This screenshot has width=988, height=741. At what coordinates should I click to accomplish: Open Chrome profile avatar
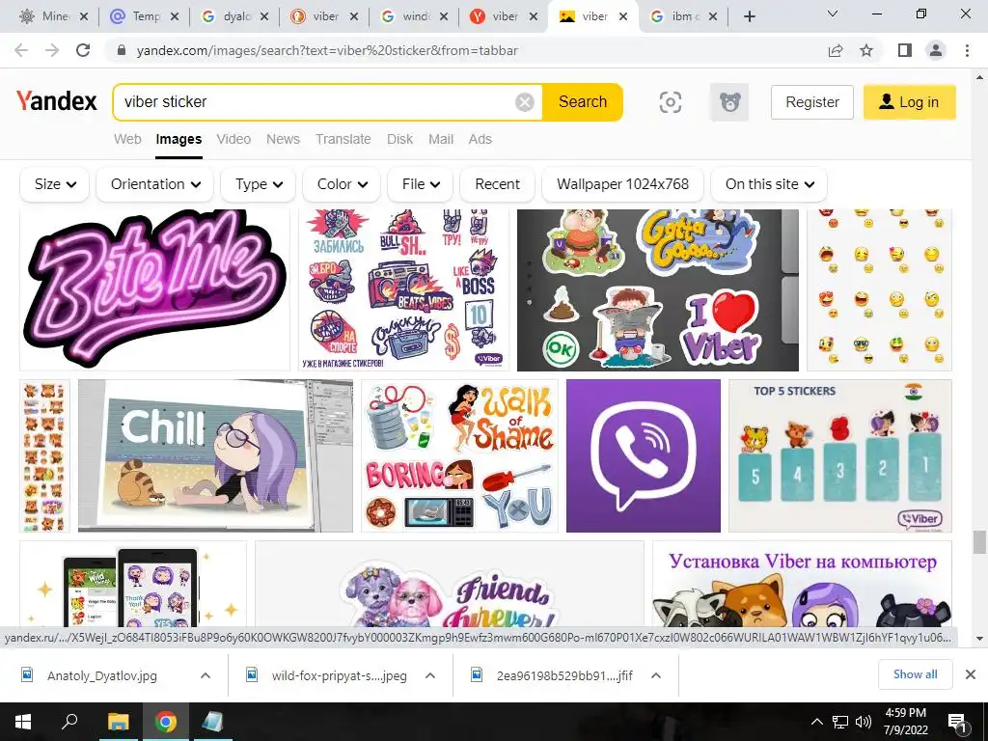pyautogui.click(x=936, y=50)
